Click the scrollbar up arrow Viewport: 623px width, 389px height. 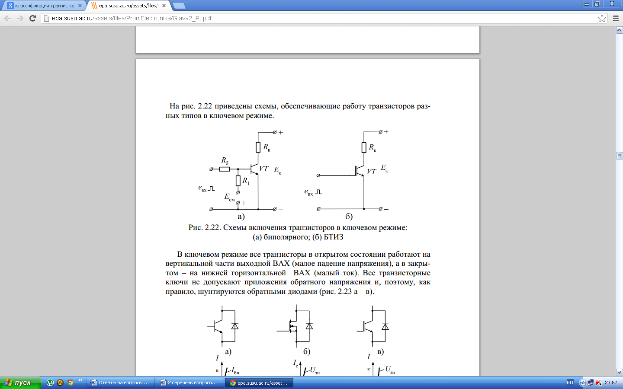click(619, 30)
